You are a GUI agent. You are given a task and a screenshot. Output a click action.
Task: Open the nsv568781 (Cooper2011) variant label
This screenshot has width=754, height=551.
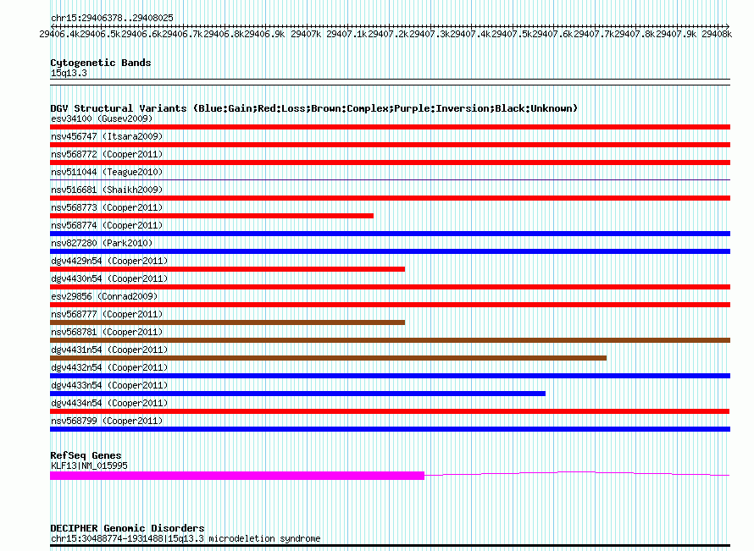(107, 332)
